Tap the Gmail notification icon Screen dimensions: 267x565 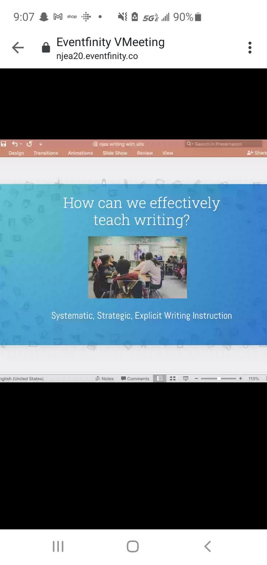(x=58, y=17)
